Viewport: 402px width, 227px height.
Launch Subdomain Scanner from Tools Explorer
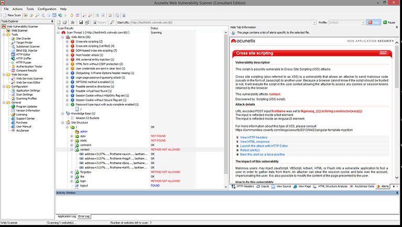[x=28, y=47]
